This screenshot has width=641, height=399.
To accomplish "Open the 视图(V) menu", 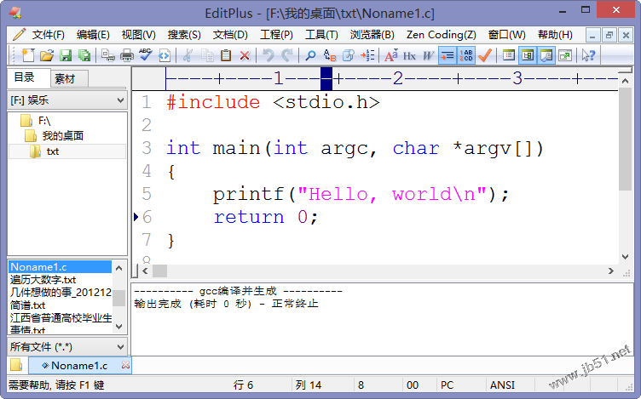I will point(139,35).
